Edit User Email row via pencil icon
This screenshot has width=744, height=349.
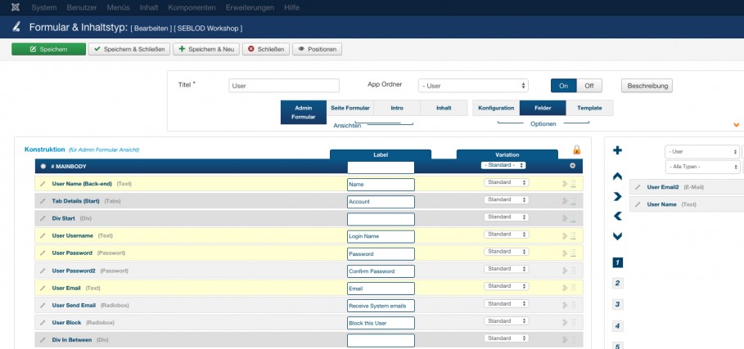(x=43, y=288)
